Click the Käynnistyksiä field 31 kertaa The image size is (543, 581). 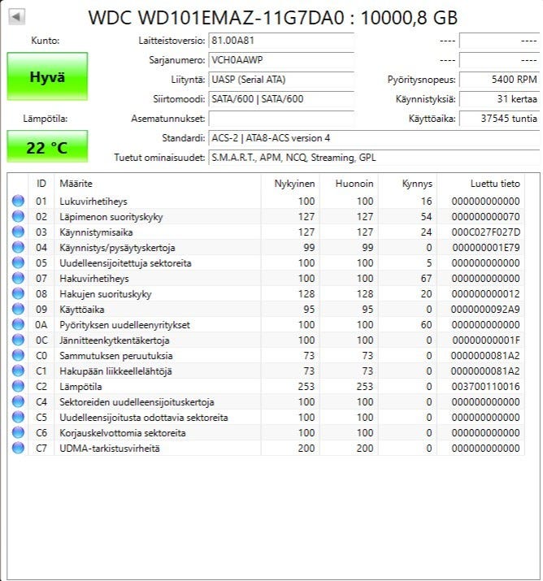[499, 99]
